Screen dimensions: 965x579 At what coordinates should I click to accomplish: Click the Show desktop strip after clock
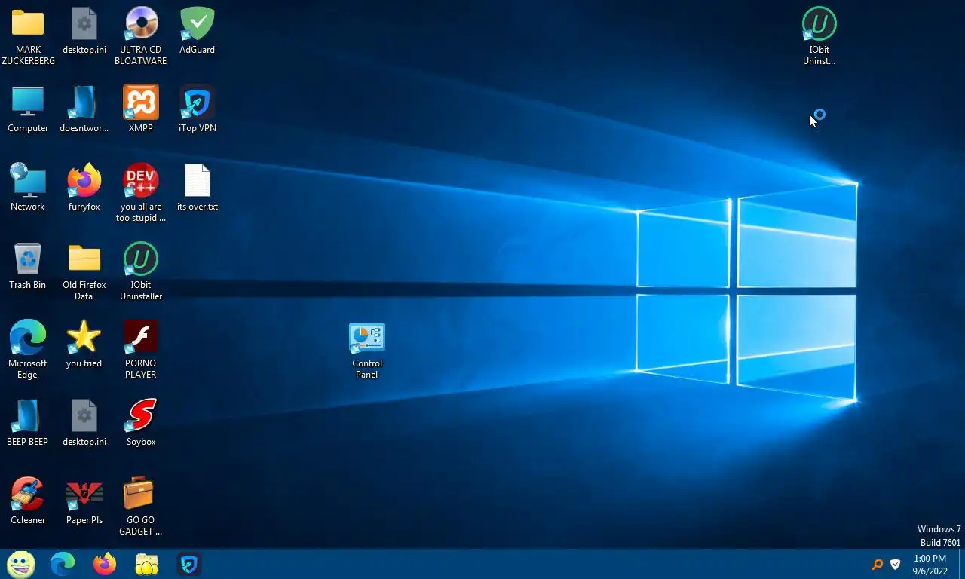(961, 565)
